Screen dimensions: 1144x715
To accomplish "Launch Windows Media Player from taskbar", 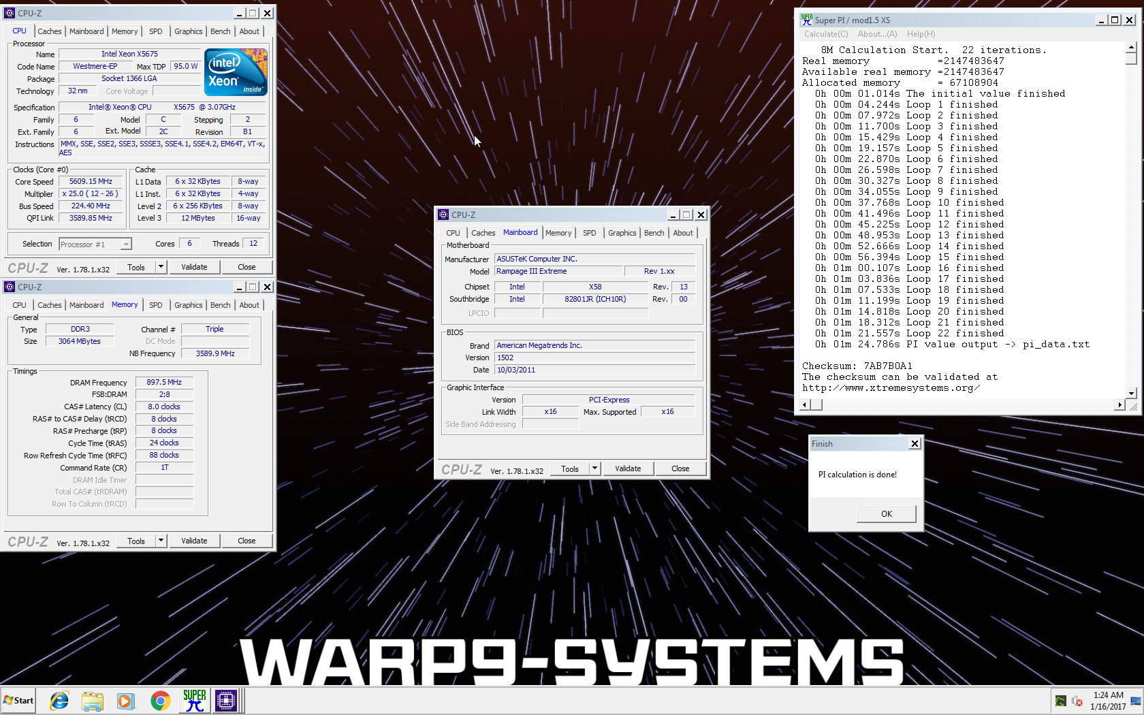I will [x=125, y=701].
